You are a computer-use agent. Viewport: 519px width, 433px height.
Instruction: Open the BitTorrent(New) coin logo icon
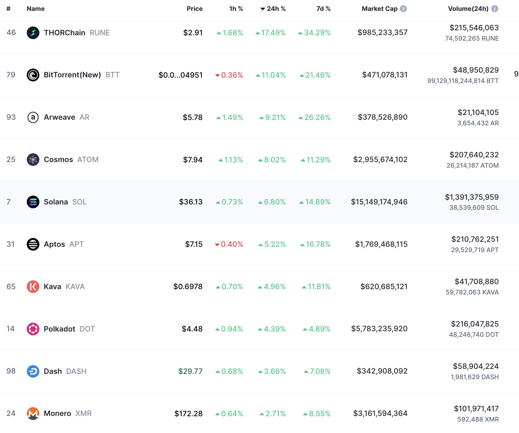point(33,75)
